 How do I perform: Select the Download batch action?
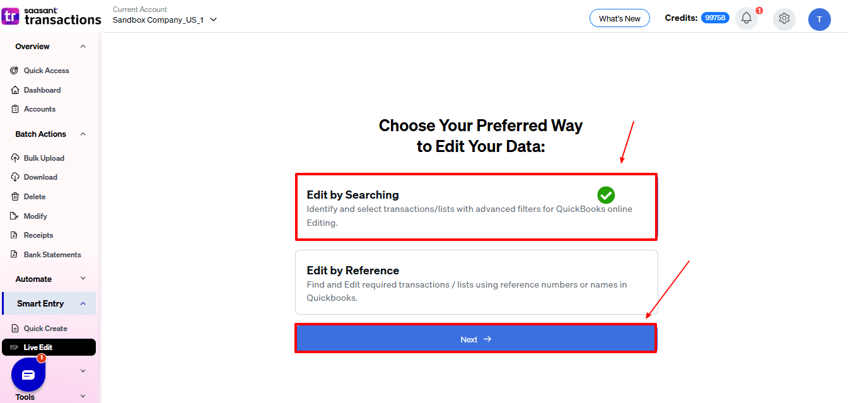point(41,177)
